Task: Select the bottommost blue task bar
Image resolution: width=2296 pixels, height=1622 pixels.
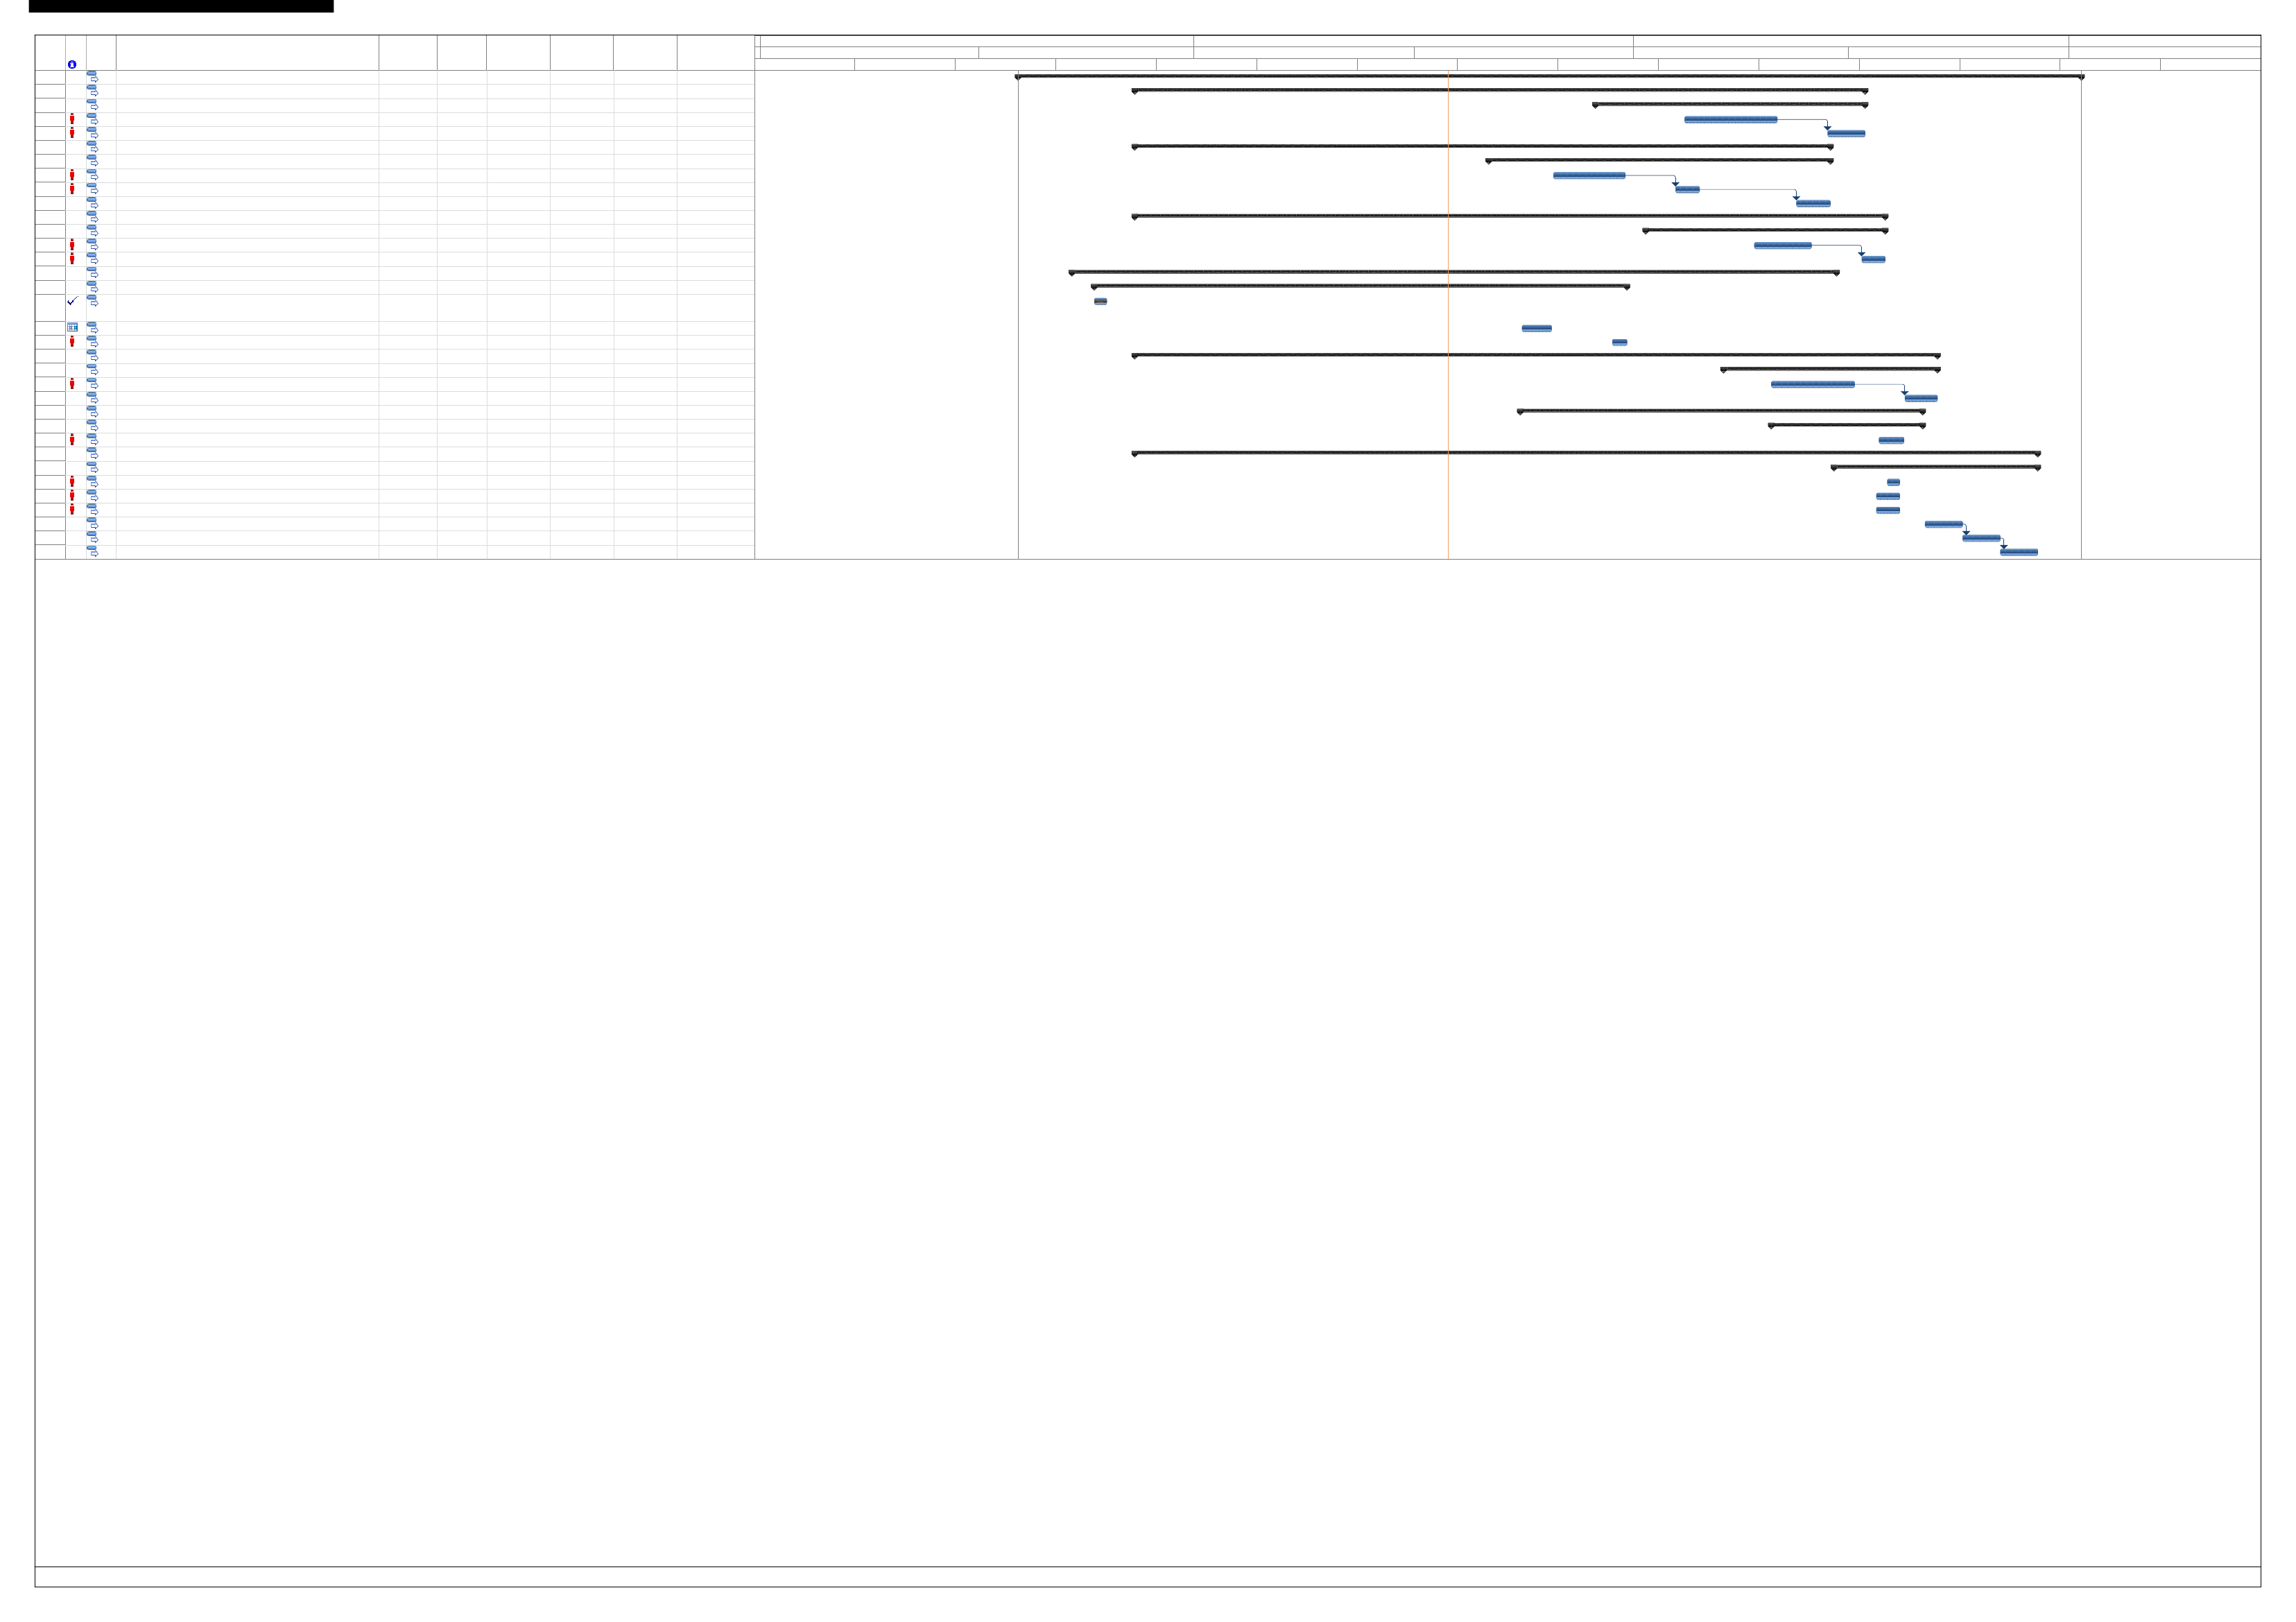Action: click(2018, 552)
